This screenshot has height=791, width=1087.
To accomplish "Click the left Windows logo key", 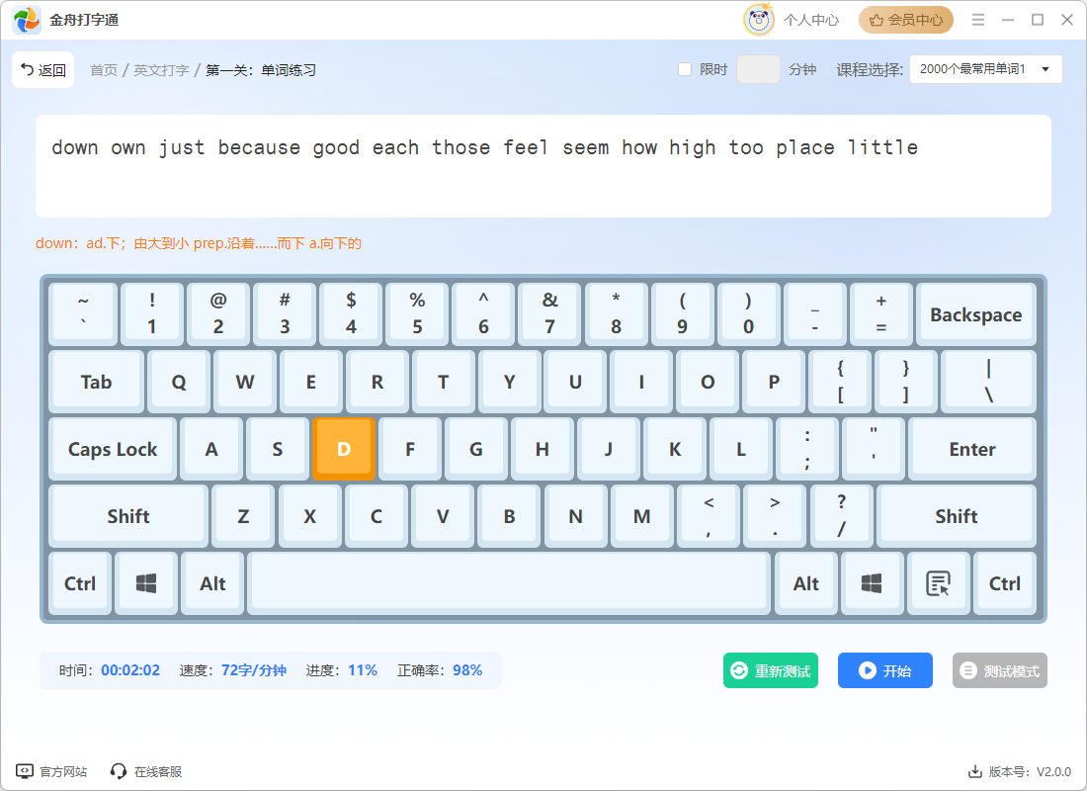I will (146, 583).
